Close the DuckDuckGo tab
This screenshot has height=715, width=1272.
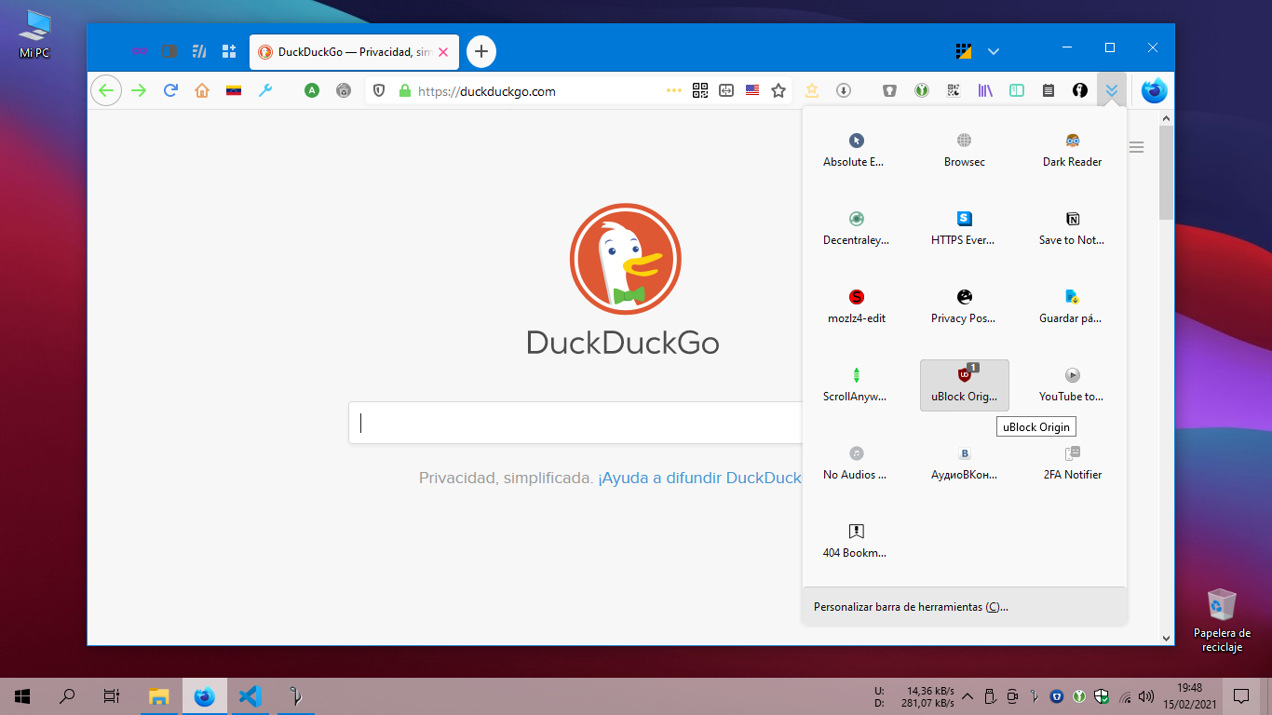point(443,52)
